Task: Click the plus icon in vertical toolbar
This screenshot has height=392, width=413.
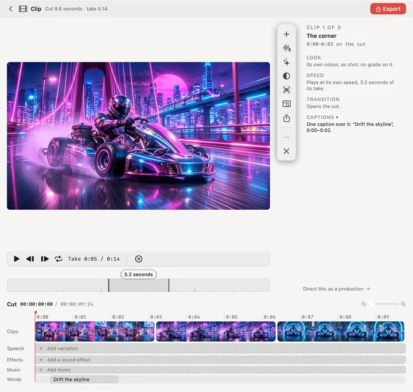Action: (286, 34)
